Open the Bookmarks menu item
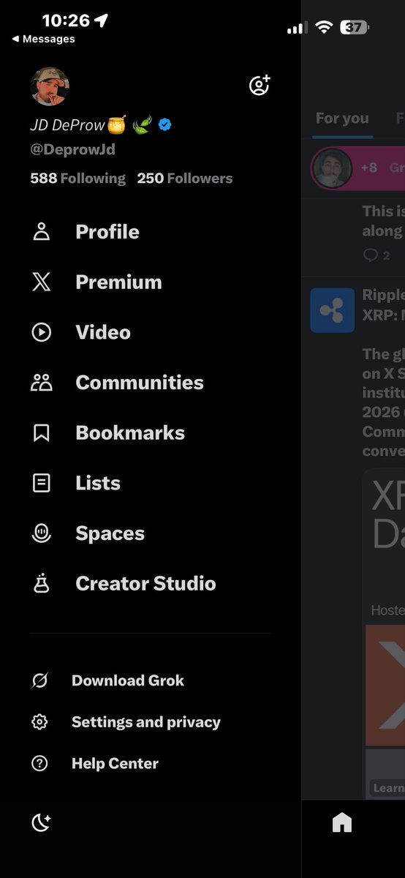Image resolution: width=405 pixels, height=878 pixels. [130, 433]
